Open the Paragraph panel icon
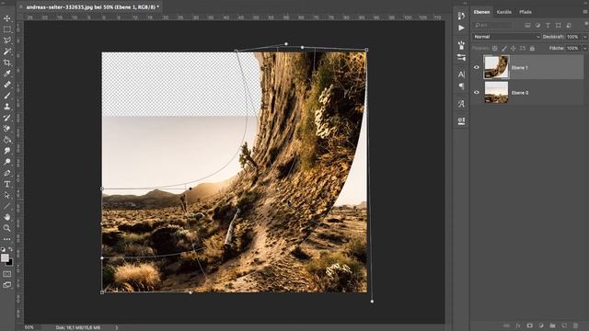The image size is (589, 331). tap(461, 86)
